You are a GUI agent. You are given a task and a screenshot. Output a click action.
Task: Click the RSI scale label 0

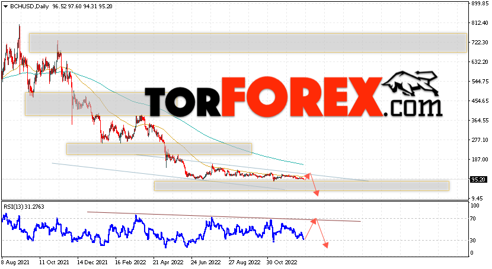472,253
